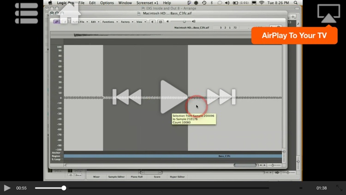This screenshot has width=346, height=195.
Task: Tap the home icon overlay
Action: [69, 14]
